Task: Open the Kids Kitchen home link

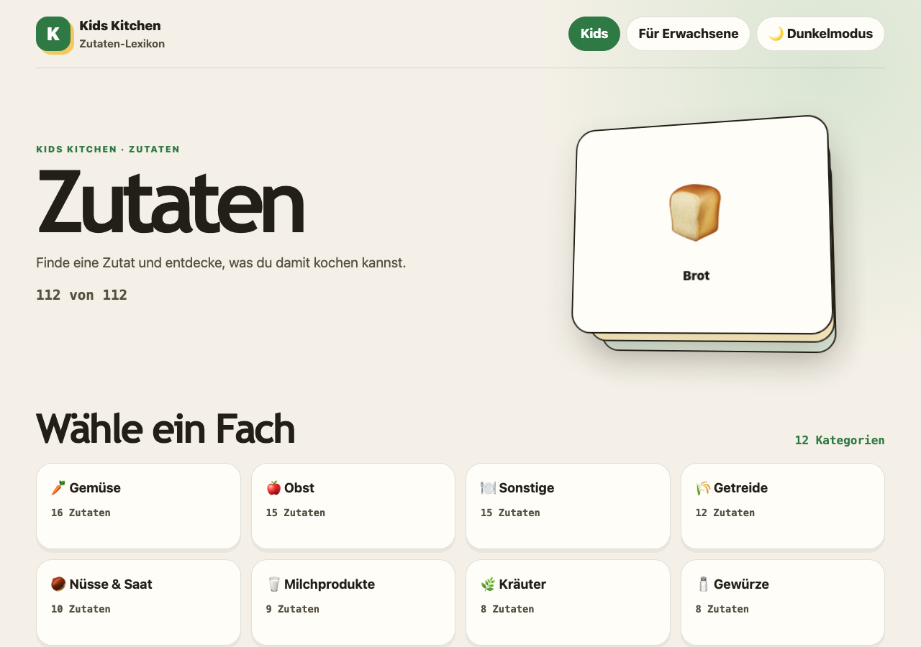Action: coord(101,34)
